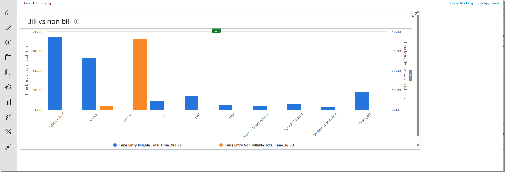
Task: Click the System Localization axis label
Action: click(325, 124)
